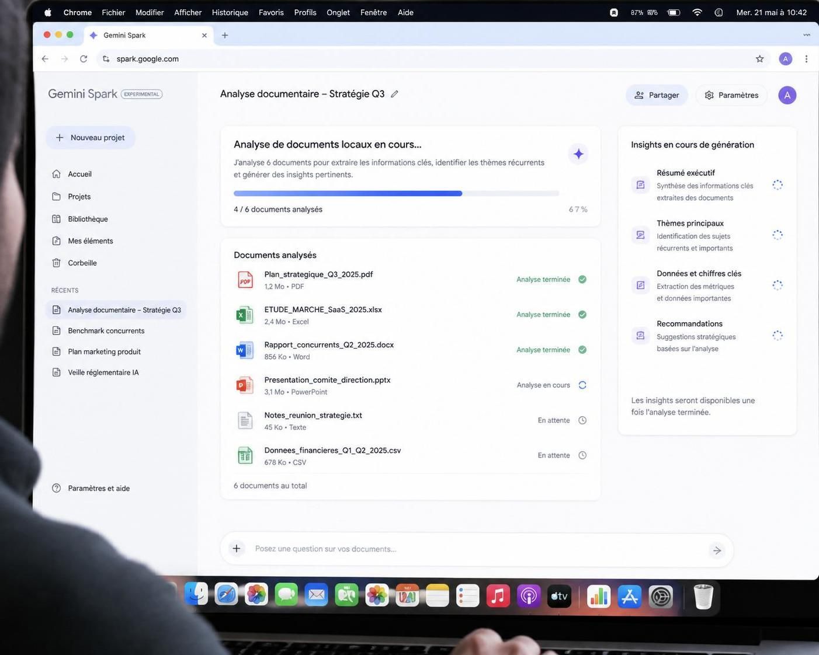Click the Partager button

click(657, 95)
